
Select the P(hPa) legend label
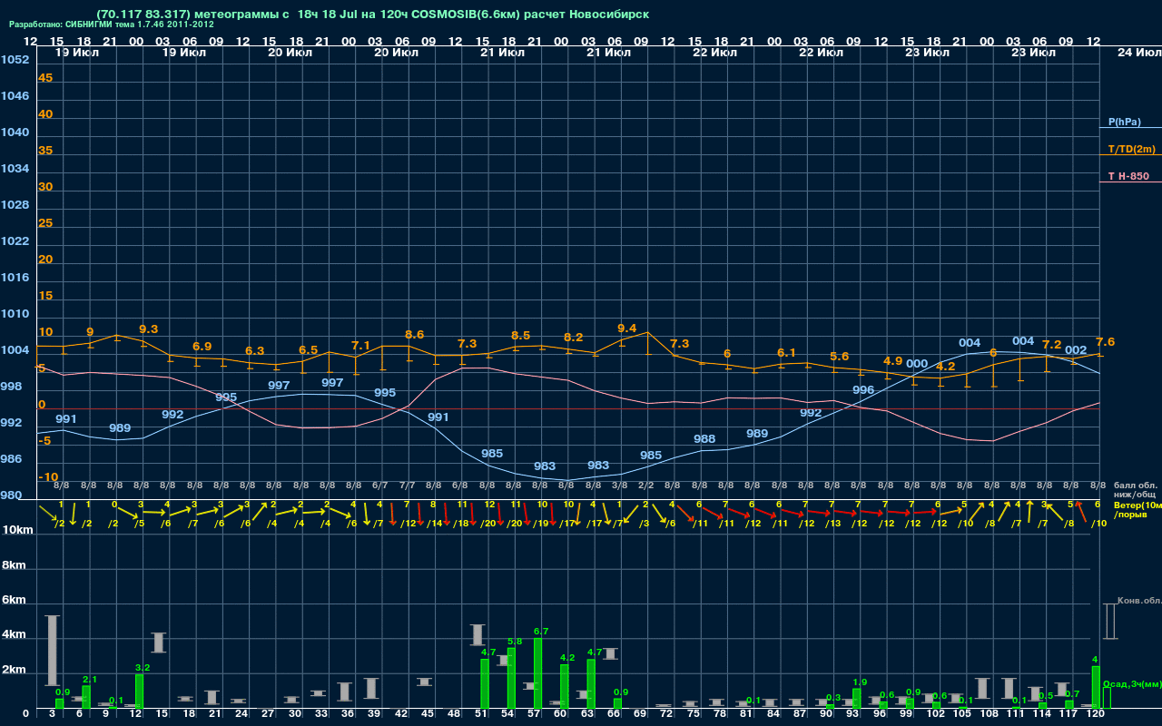coord(1125,122)
